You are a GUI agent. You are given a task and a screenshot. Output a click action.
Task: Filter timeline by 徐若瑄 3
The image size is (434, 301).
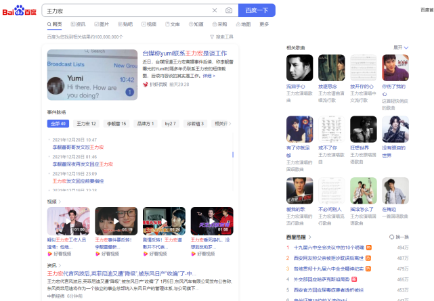click(196, 124)
